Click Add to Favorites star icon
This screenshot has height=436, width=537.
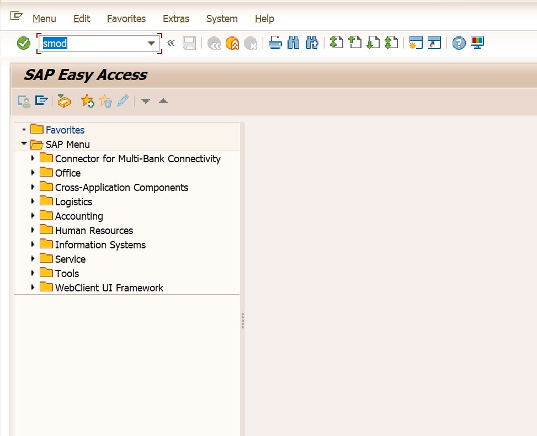(x=87, y=101)
